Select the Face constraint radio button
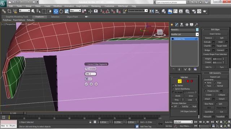The width and height of the screenshot is (231, 129). tap(205, 86)
